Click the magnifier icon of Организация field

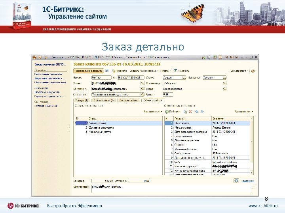(224, 83)
